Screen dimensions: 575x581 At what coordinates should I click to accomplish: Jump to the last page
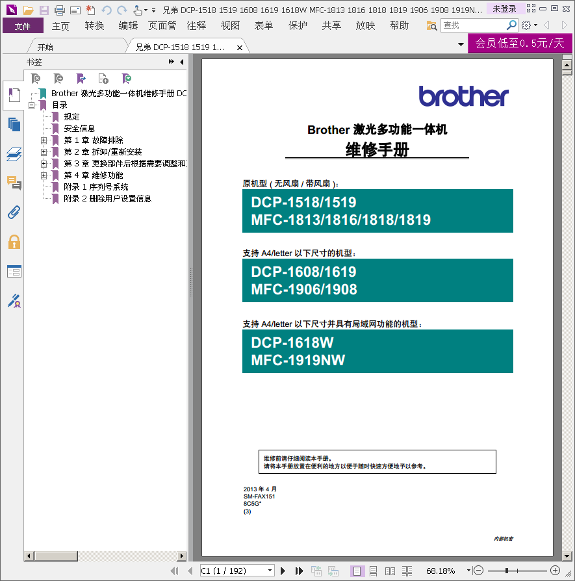click(299, 571)
